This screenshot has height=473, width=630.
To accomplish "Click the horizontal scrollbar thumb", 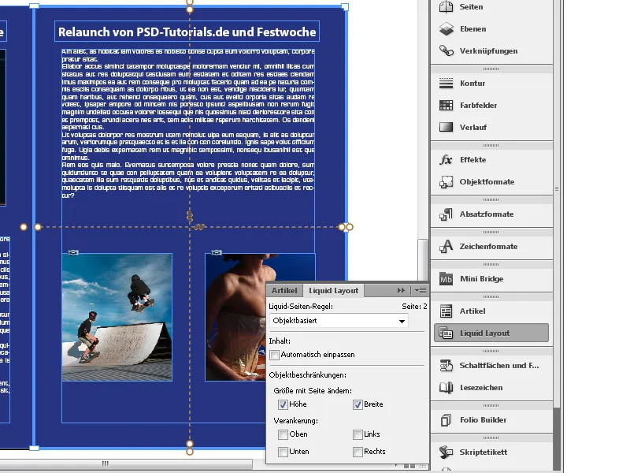I will click(x=124, y=464).
